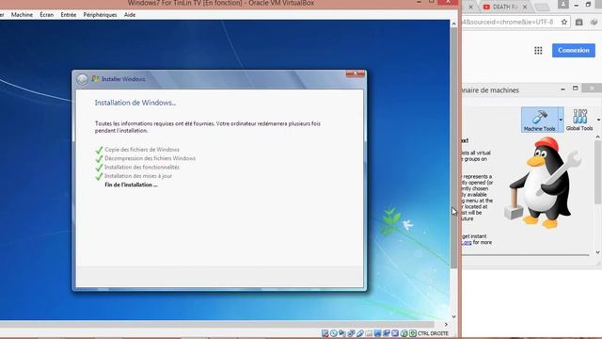Viewport: 602px width, 339px height.
Task: Click the blue Connexion button
Action: pyautogui.click(x=574, y=50)
